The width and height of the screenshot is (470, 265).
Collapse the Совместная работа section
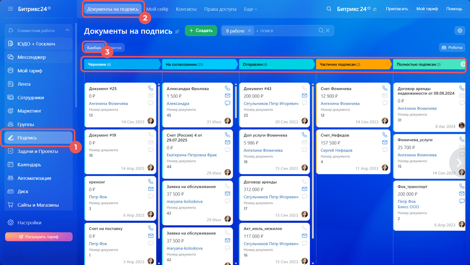pyautogui.click(x=67, y=30)
